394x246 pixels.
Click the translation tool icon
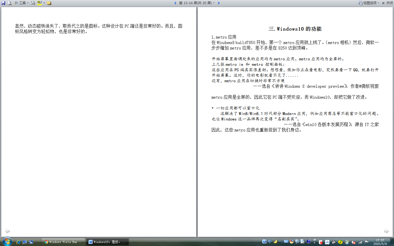[x=33, y=3]
